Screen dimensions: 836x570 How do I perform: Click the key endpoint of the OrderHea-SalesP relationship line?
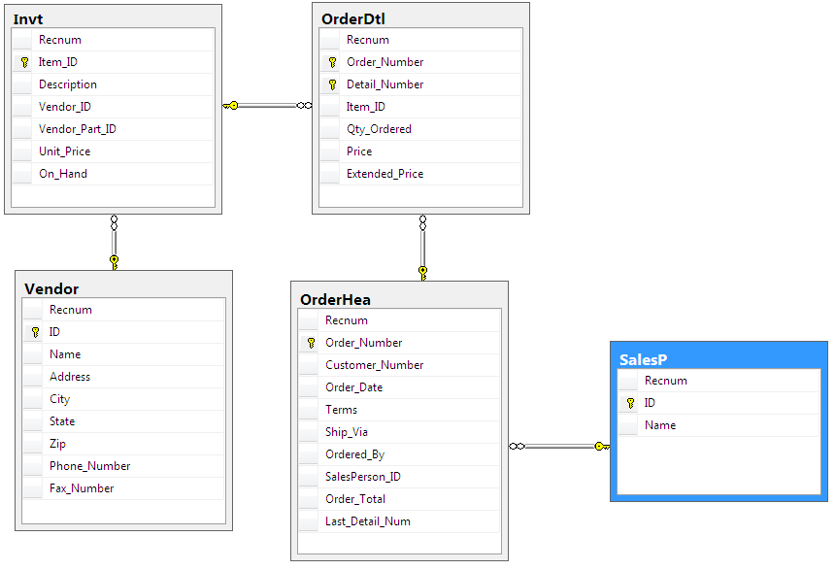[x=601, y=446]
